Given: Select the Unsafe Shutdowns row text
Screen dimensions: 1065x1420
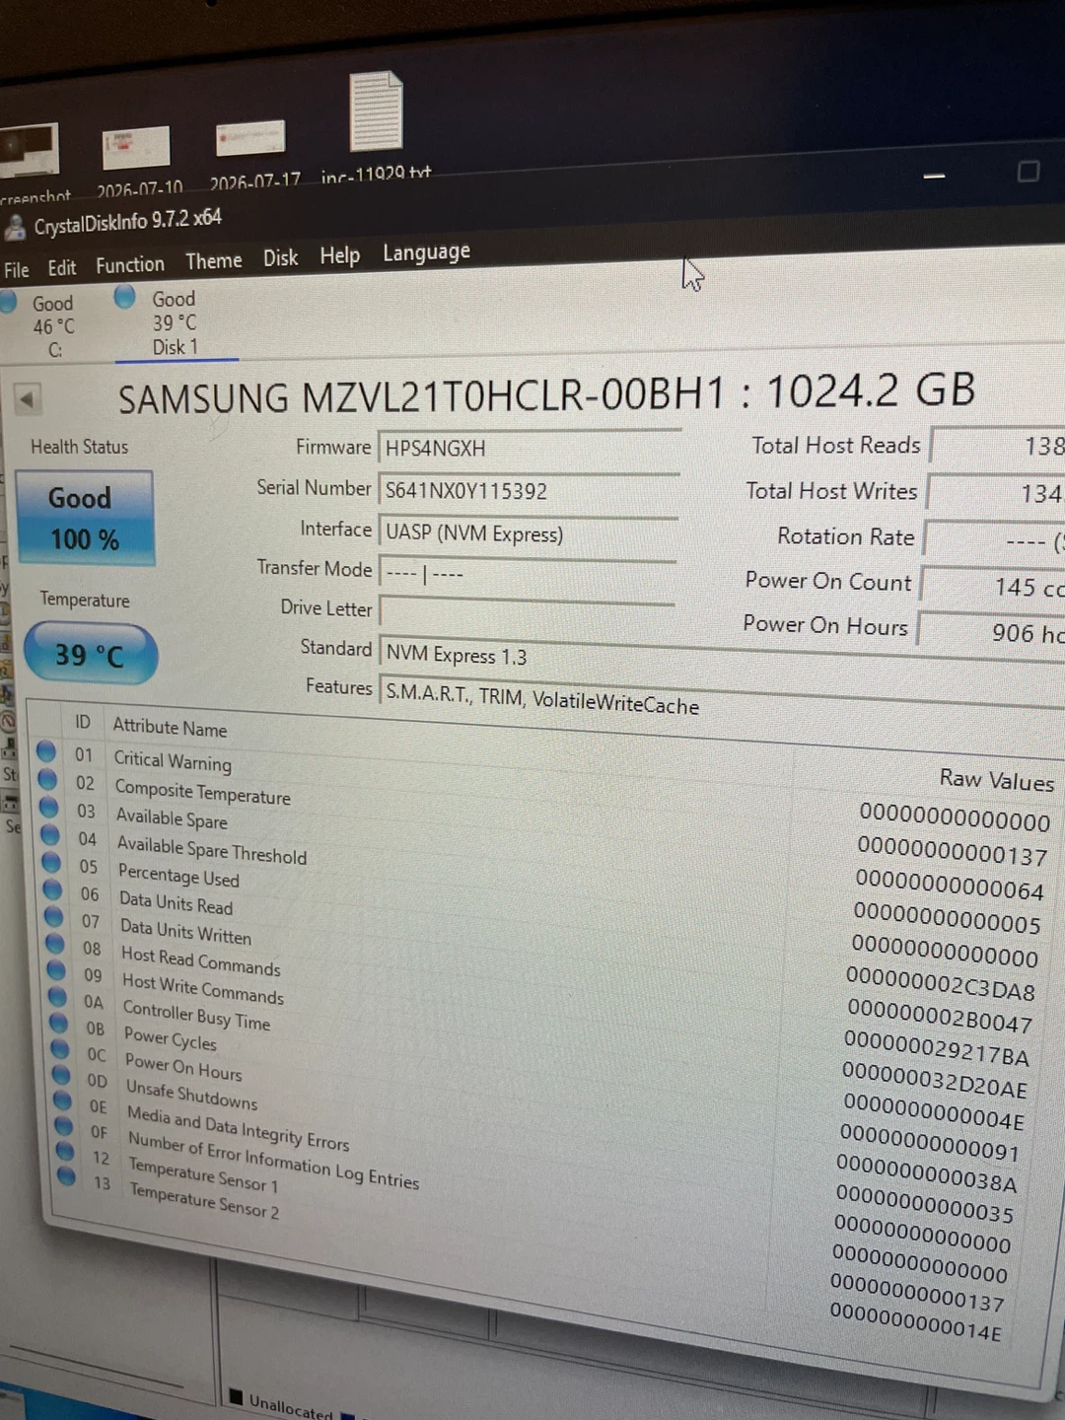Looking at the screenshot, I should coord(191,1094).
